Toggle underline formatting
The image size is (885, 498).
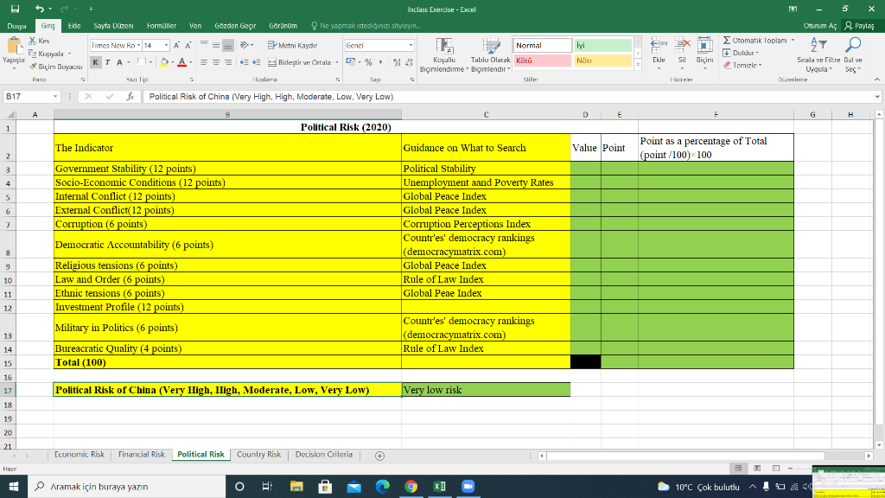pos(118,62)
